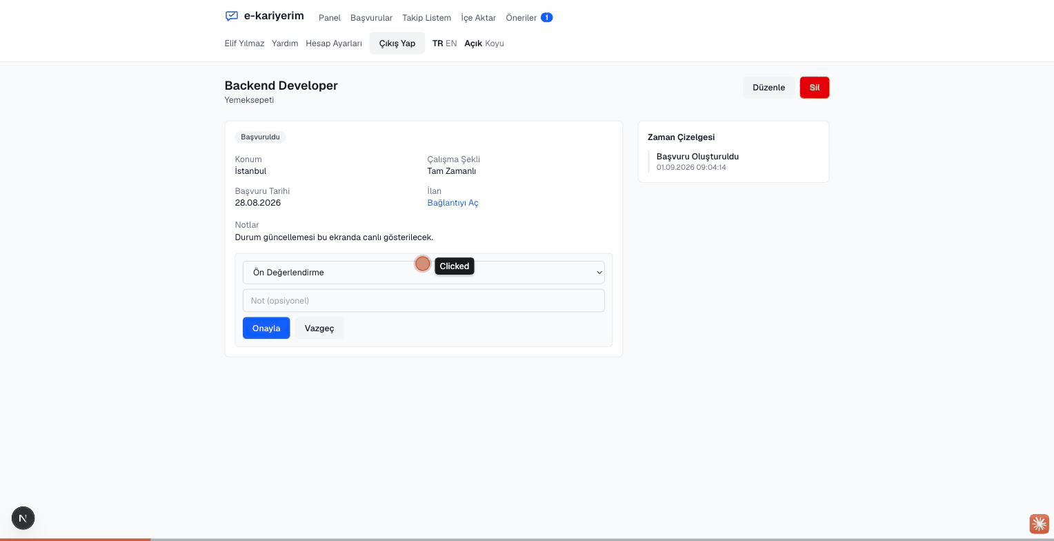Switch language to EN

point(451,43)
